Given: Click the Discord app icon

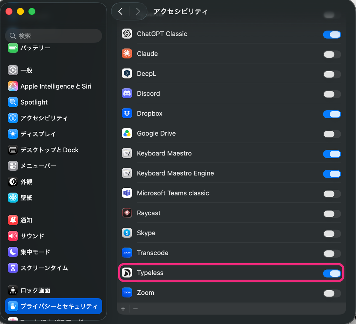Looking at the screenshot, I should tap(127, 94).
